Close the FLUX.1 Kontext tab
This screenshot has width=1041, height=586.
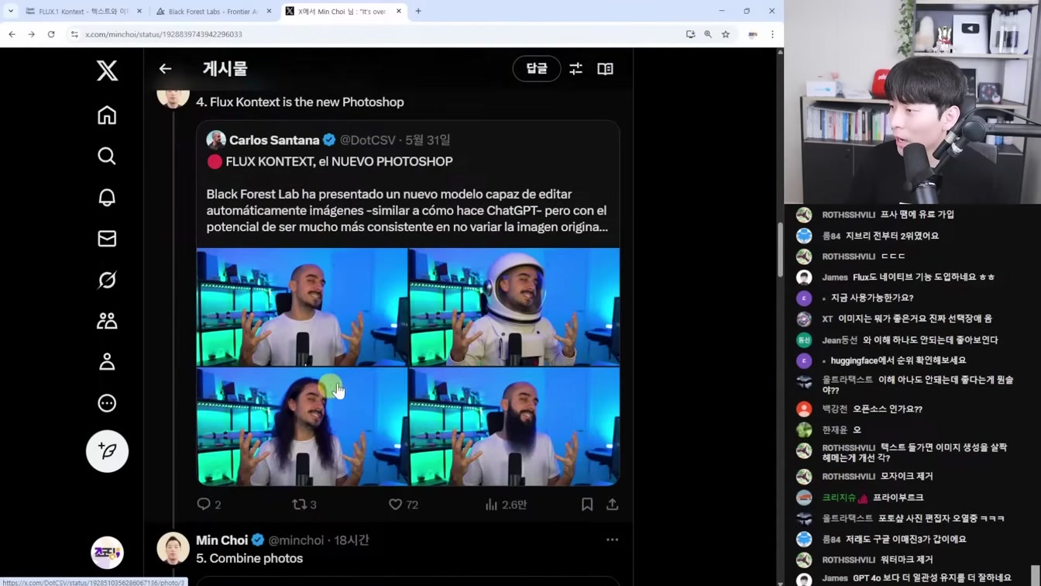pyautogui.click(x=139, y=12)
